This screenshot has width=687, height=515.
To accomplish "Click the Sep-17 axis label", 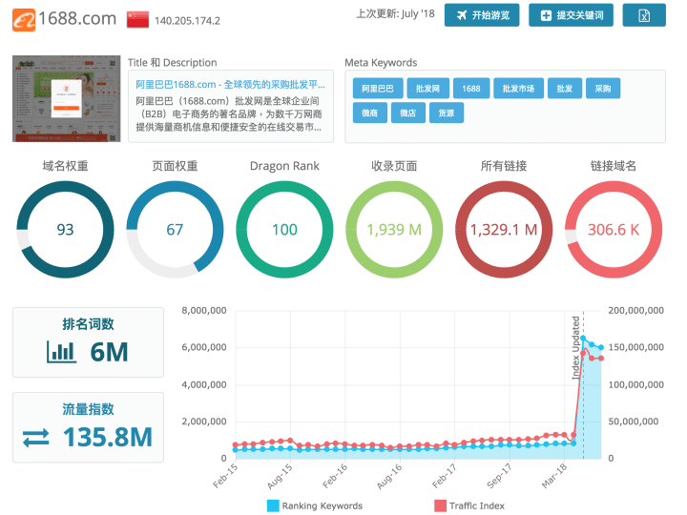I will [x=499, y=476].
